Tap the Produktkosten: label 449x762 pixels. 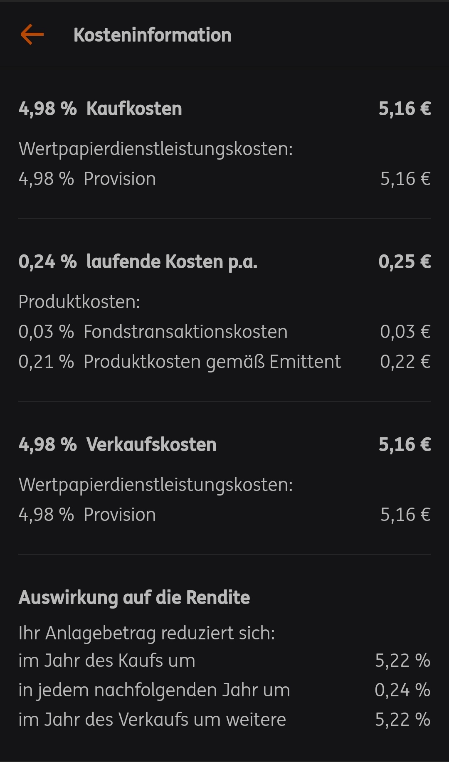coord(79,302)
